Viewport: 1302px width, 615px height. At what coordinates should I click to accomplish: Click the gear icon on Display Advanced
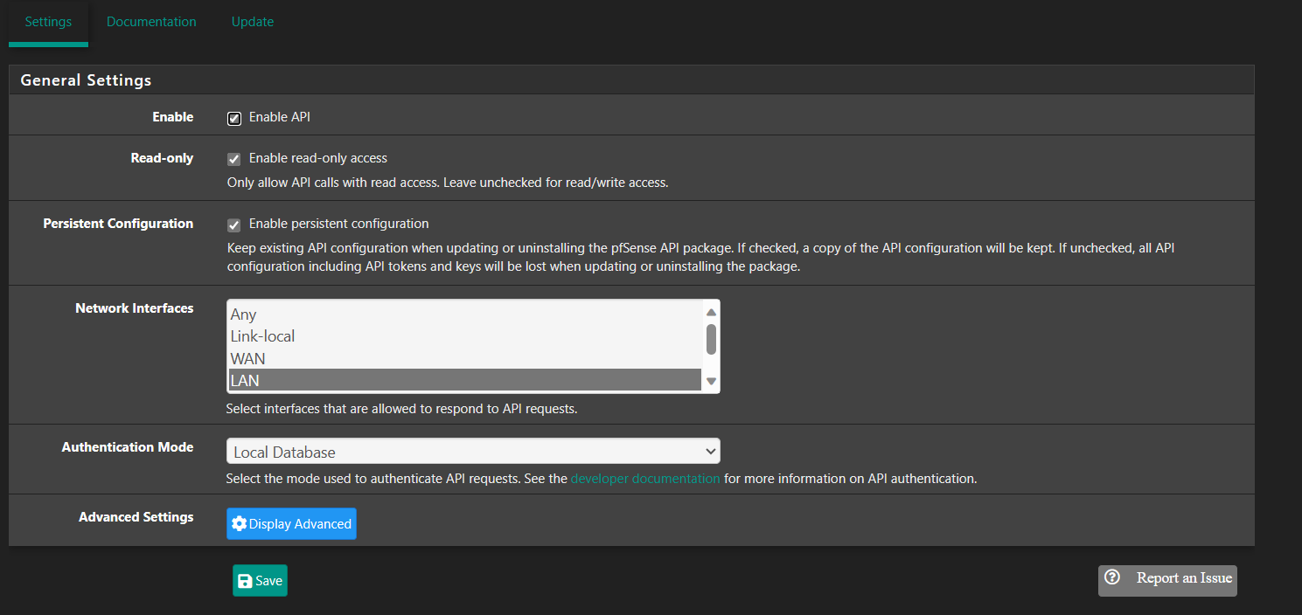[x=240, y=523]
